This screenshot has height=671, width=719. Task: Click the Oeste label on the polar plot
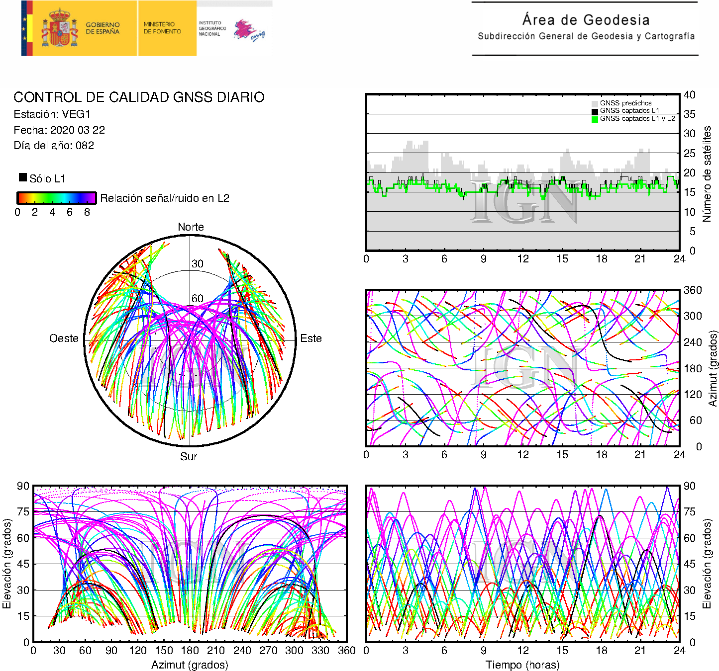(x=64, y=338)
